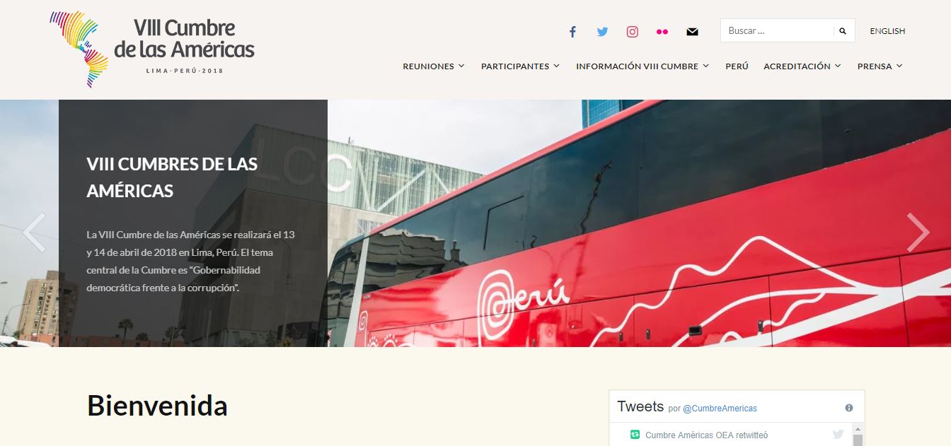The width and height of the screenshot is (951, 446).
Task: Open the Perú menu item
Action: (737, 66)
